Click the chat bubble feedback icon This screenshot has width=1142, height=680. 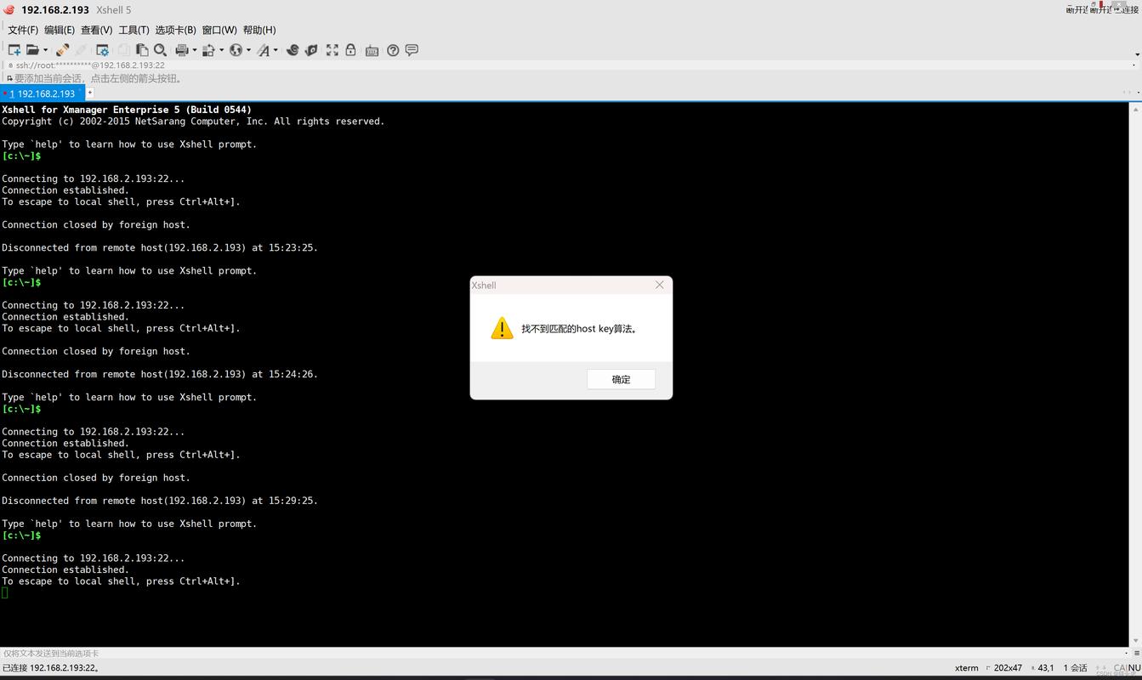[412, 50]
